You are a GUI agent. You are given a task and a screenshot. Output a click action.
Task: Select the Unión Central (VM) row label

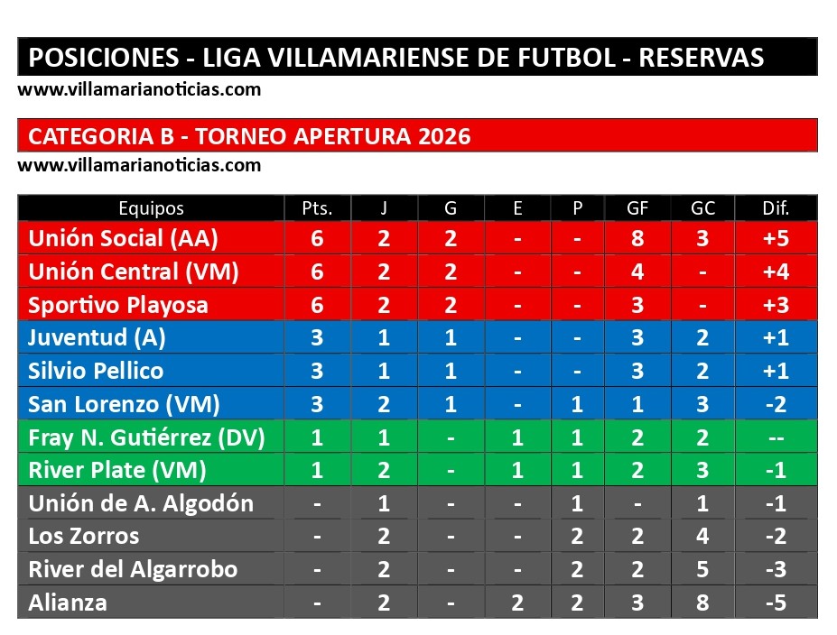(x=133, y=271)
